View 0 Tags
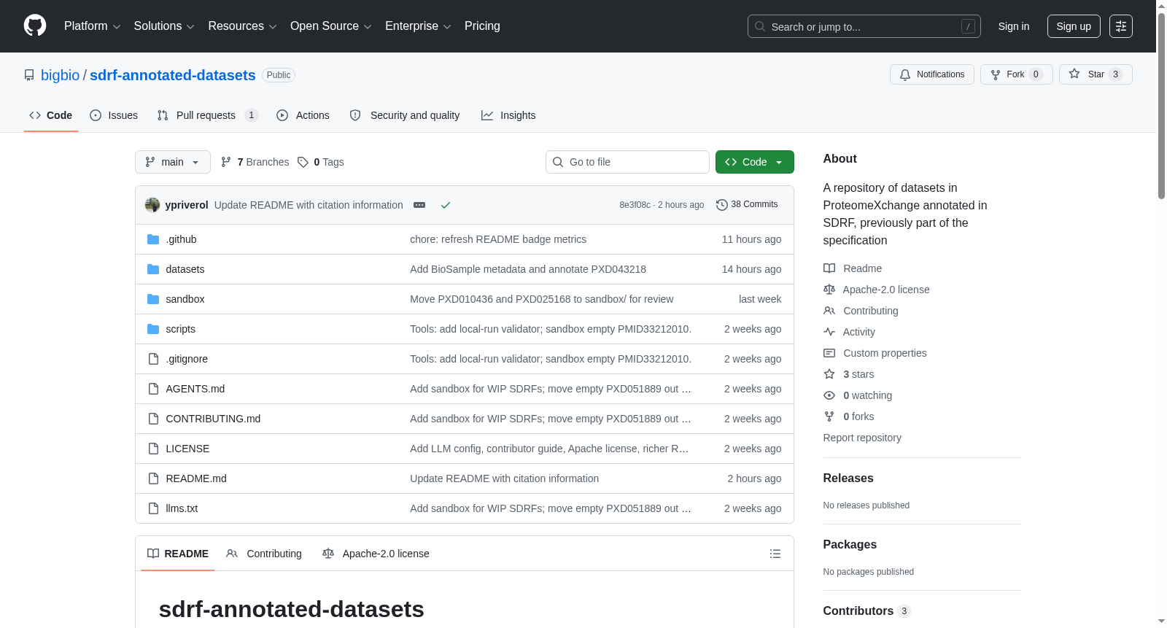The width and height of the screenshot is (1167, 628). pyautogui.click(x=321, y=162)
